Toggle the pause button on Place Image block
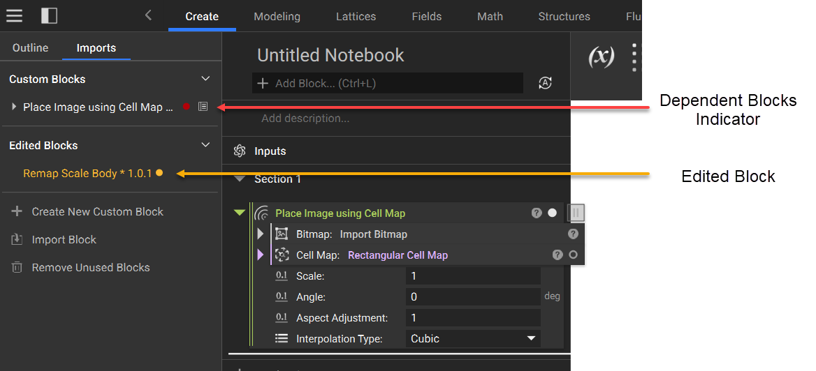This screenshot has height=371, width=816. click(576, 213)
